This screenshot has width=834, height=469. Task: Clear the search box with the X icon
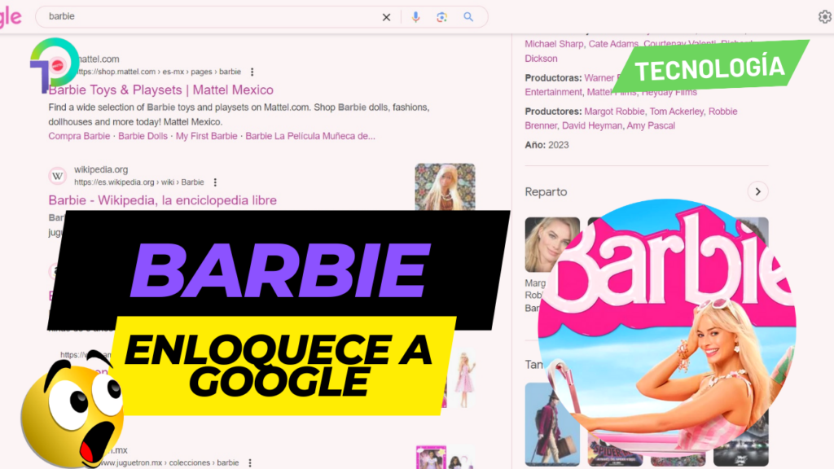tap(386, 17)
